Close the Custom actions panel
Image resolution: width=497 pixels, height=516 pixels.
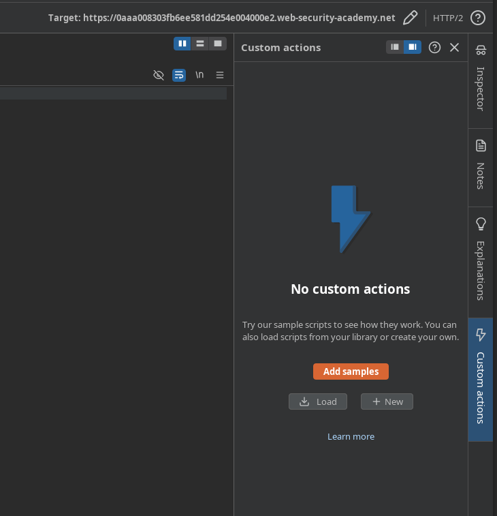454,47
